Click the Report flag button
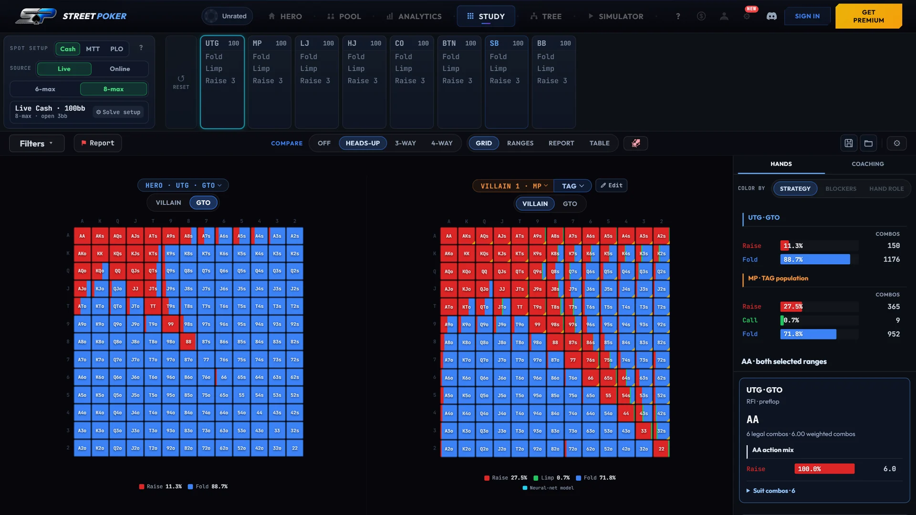The image size is (916, 515). (x=98, y=143)
